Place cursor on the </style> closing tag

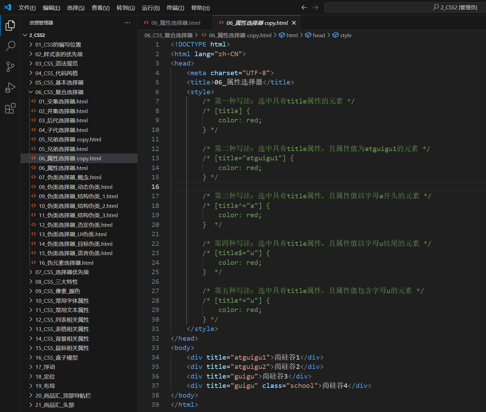pyautogui.click(x=202, y=329)
